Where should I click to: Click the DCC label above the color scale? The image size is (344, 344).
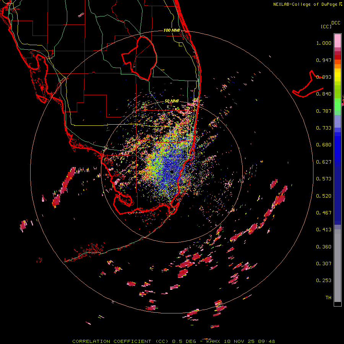336,23
